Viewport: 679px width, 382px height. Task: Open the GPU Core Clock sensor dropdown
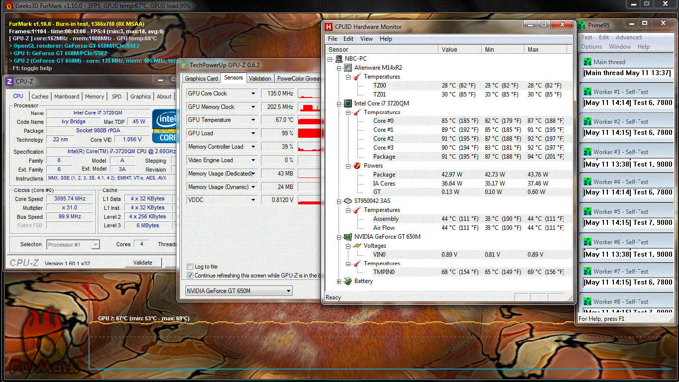coord(253,94)
